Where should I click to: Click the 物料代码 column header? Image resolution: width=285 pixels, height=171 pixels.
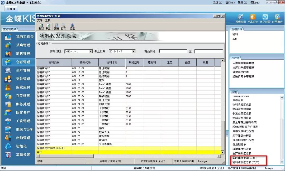[85, 63]
